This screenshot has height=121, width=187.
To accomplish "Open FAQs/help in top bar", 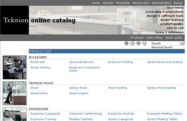I will (x=123, y=3).
